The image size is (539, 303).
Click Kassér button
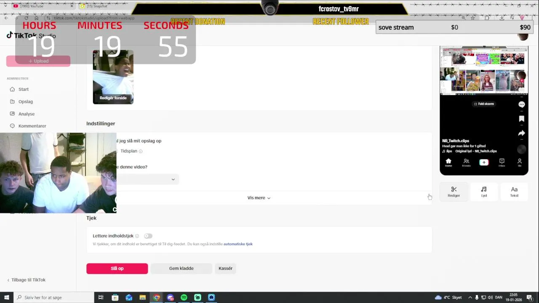click(225, 268)
